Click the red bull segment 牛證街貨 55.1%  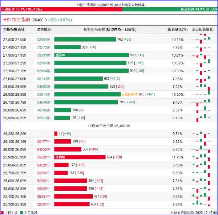tap(61, 9)
